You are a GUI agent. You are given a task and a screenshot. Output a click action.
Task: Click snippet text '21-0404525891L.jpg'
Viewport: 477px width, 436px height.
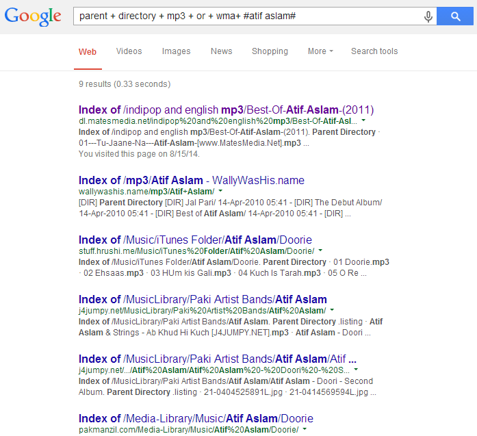point(243,392)
